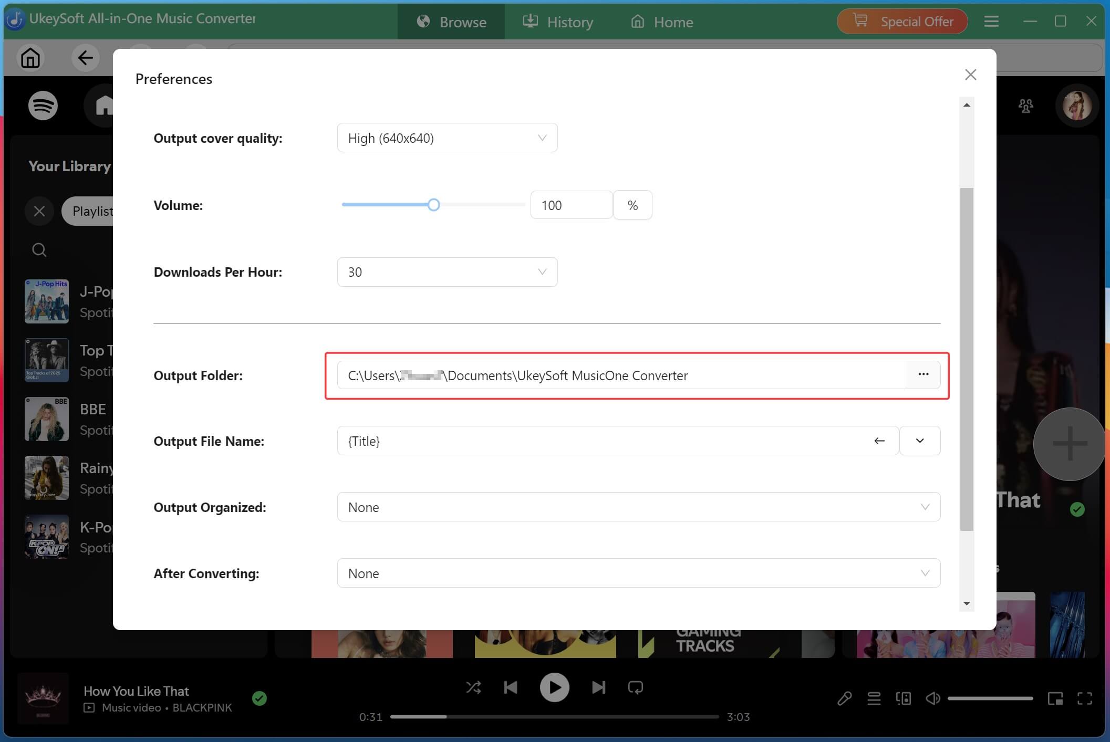Click the Output File Name input field
Image resolution: width=1110 pixels, height=742 pixels.
[578, 441]
